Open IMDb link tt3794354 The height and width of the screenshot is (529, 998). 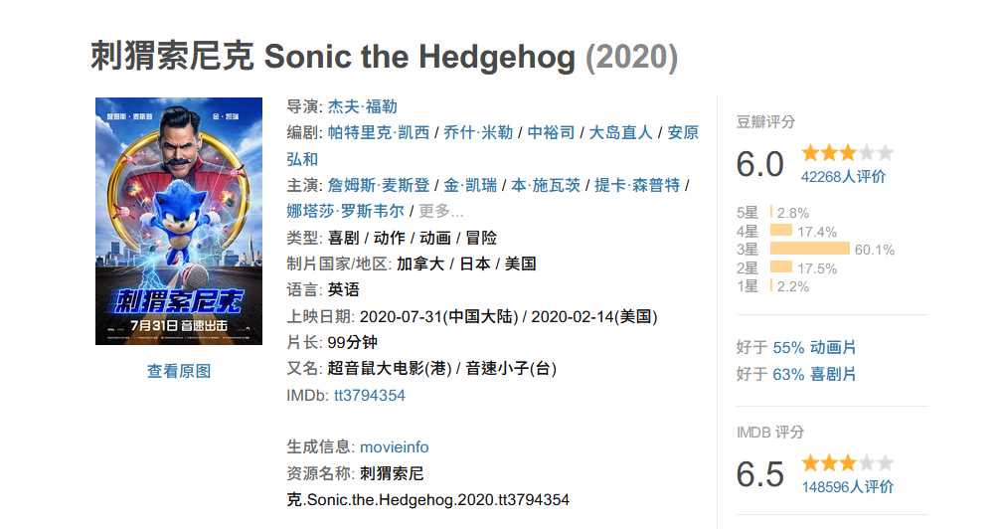coord(370,396)
